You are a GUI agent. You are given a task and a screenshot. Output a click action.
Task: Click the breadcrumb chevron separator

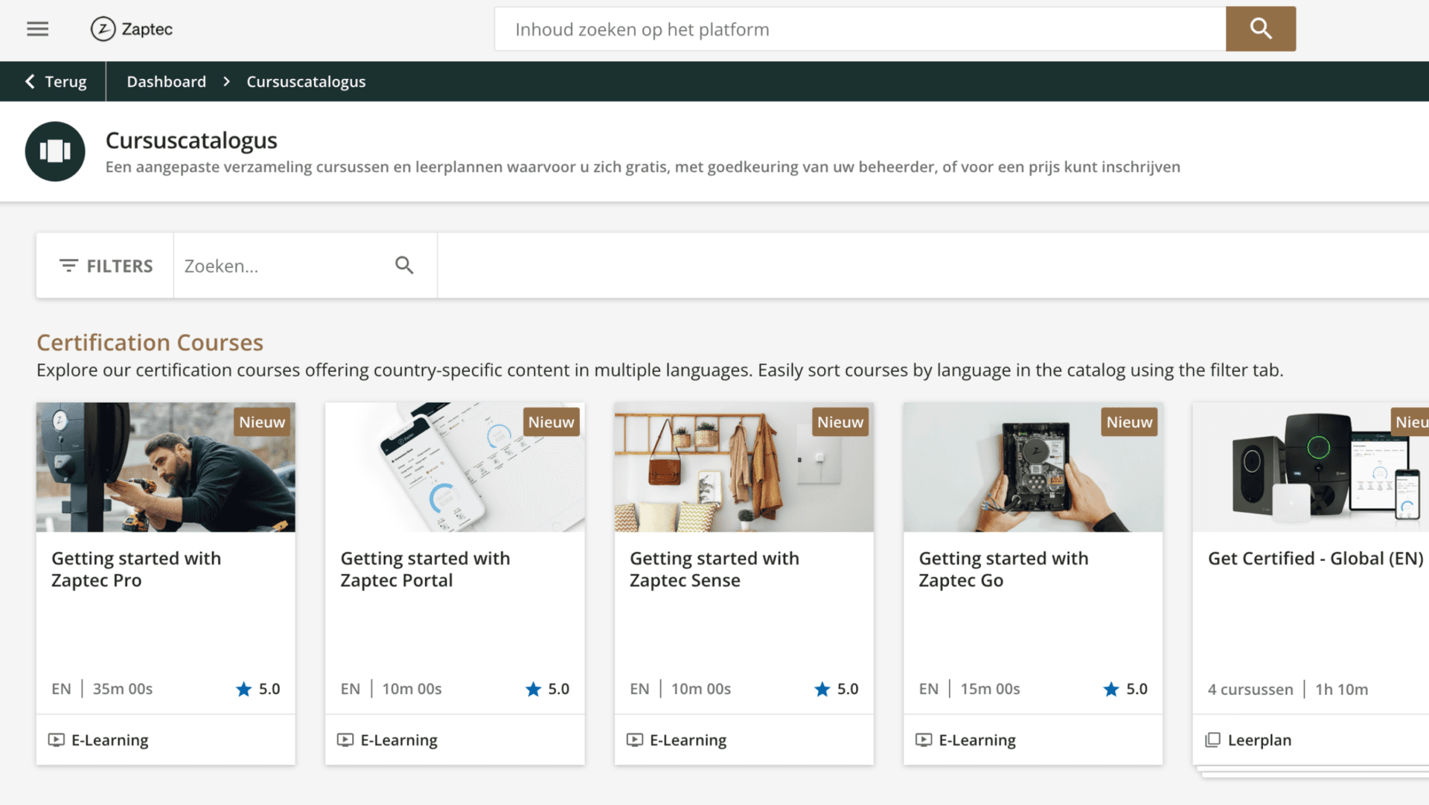point(226,81)
